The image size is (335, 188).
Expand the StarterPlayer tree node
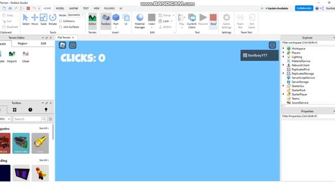pyautogui.click(x=284, y=94)
